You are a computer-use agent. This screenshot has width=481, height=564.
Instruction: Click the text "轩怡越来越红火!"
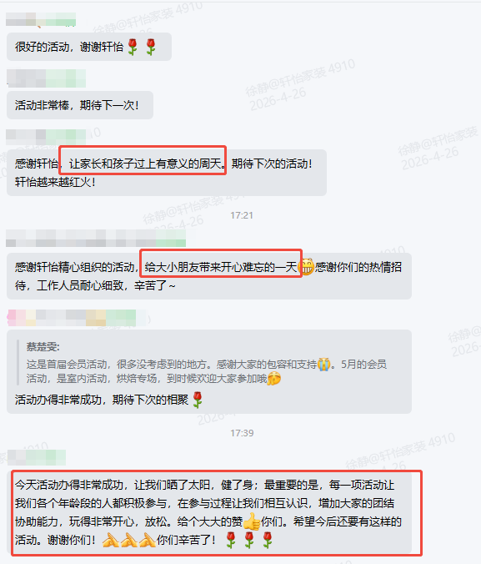55,182
